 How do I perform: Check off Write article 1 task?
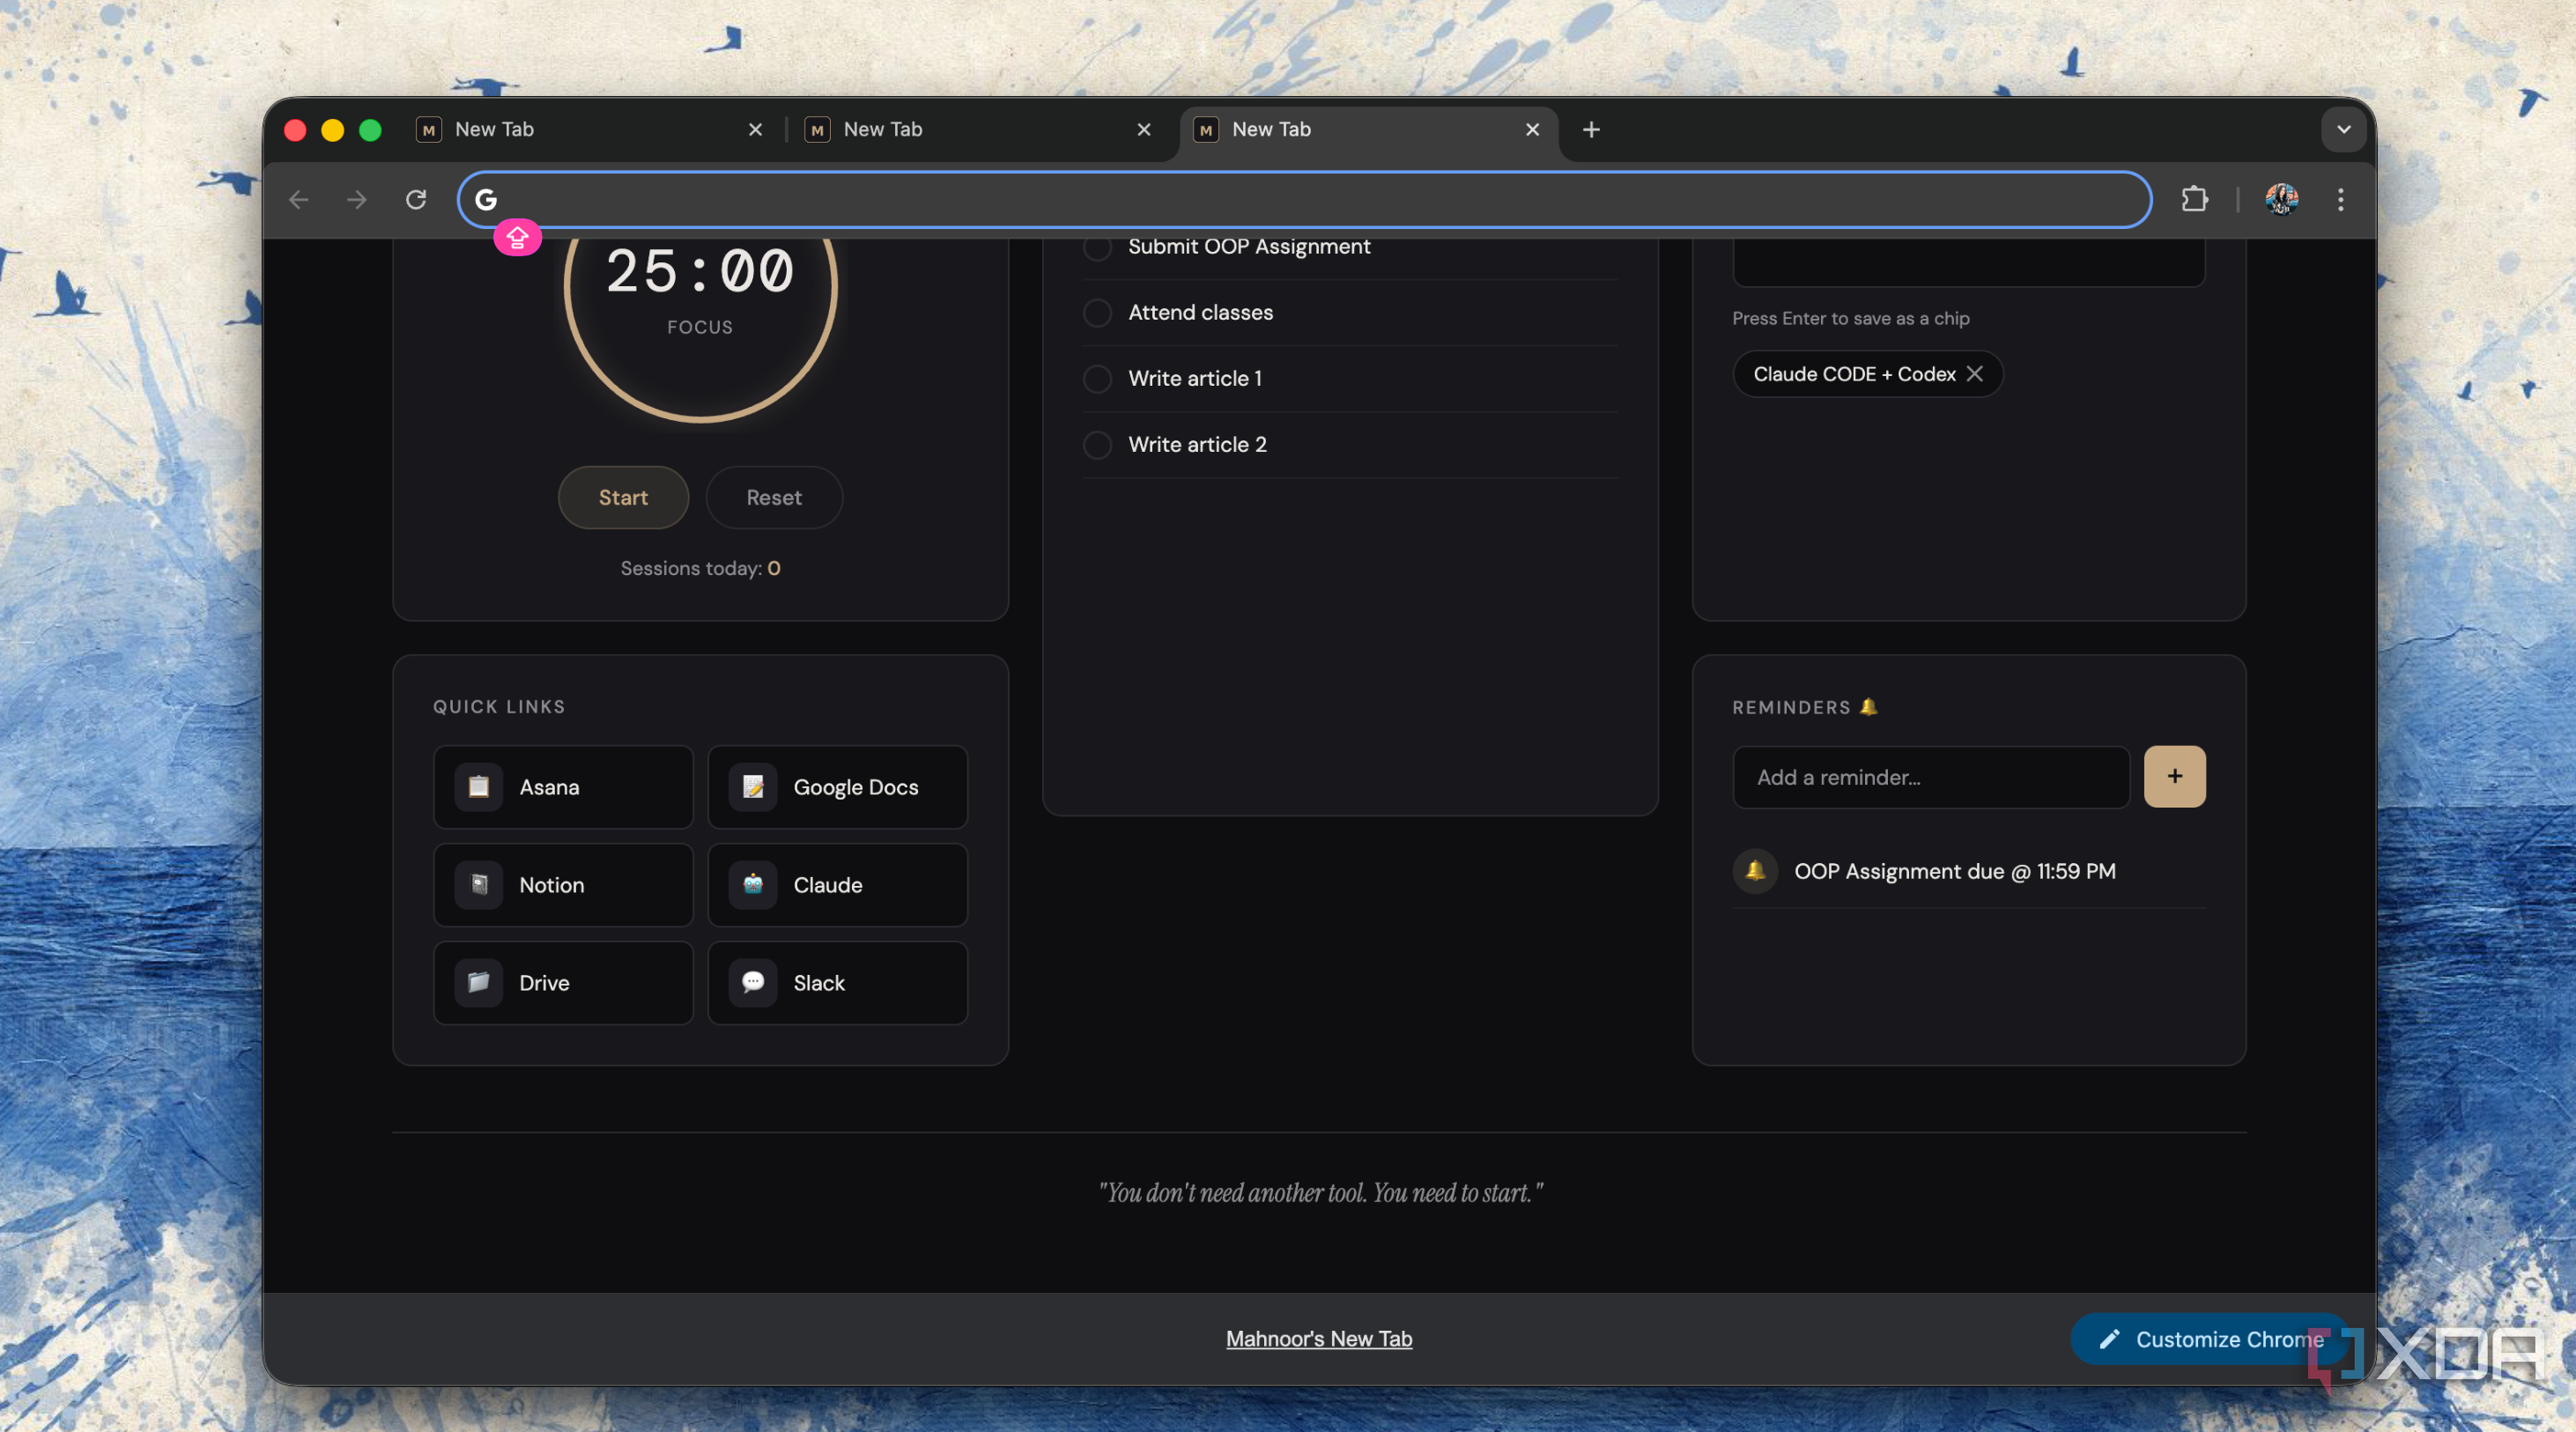click(x=1097, y=379)
